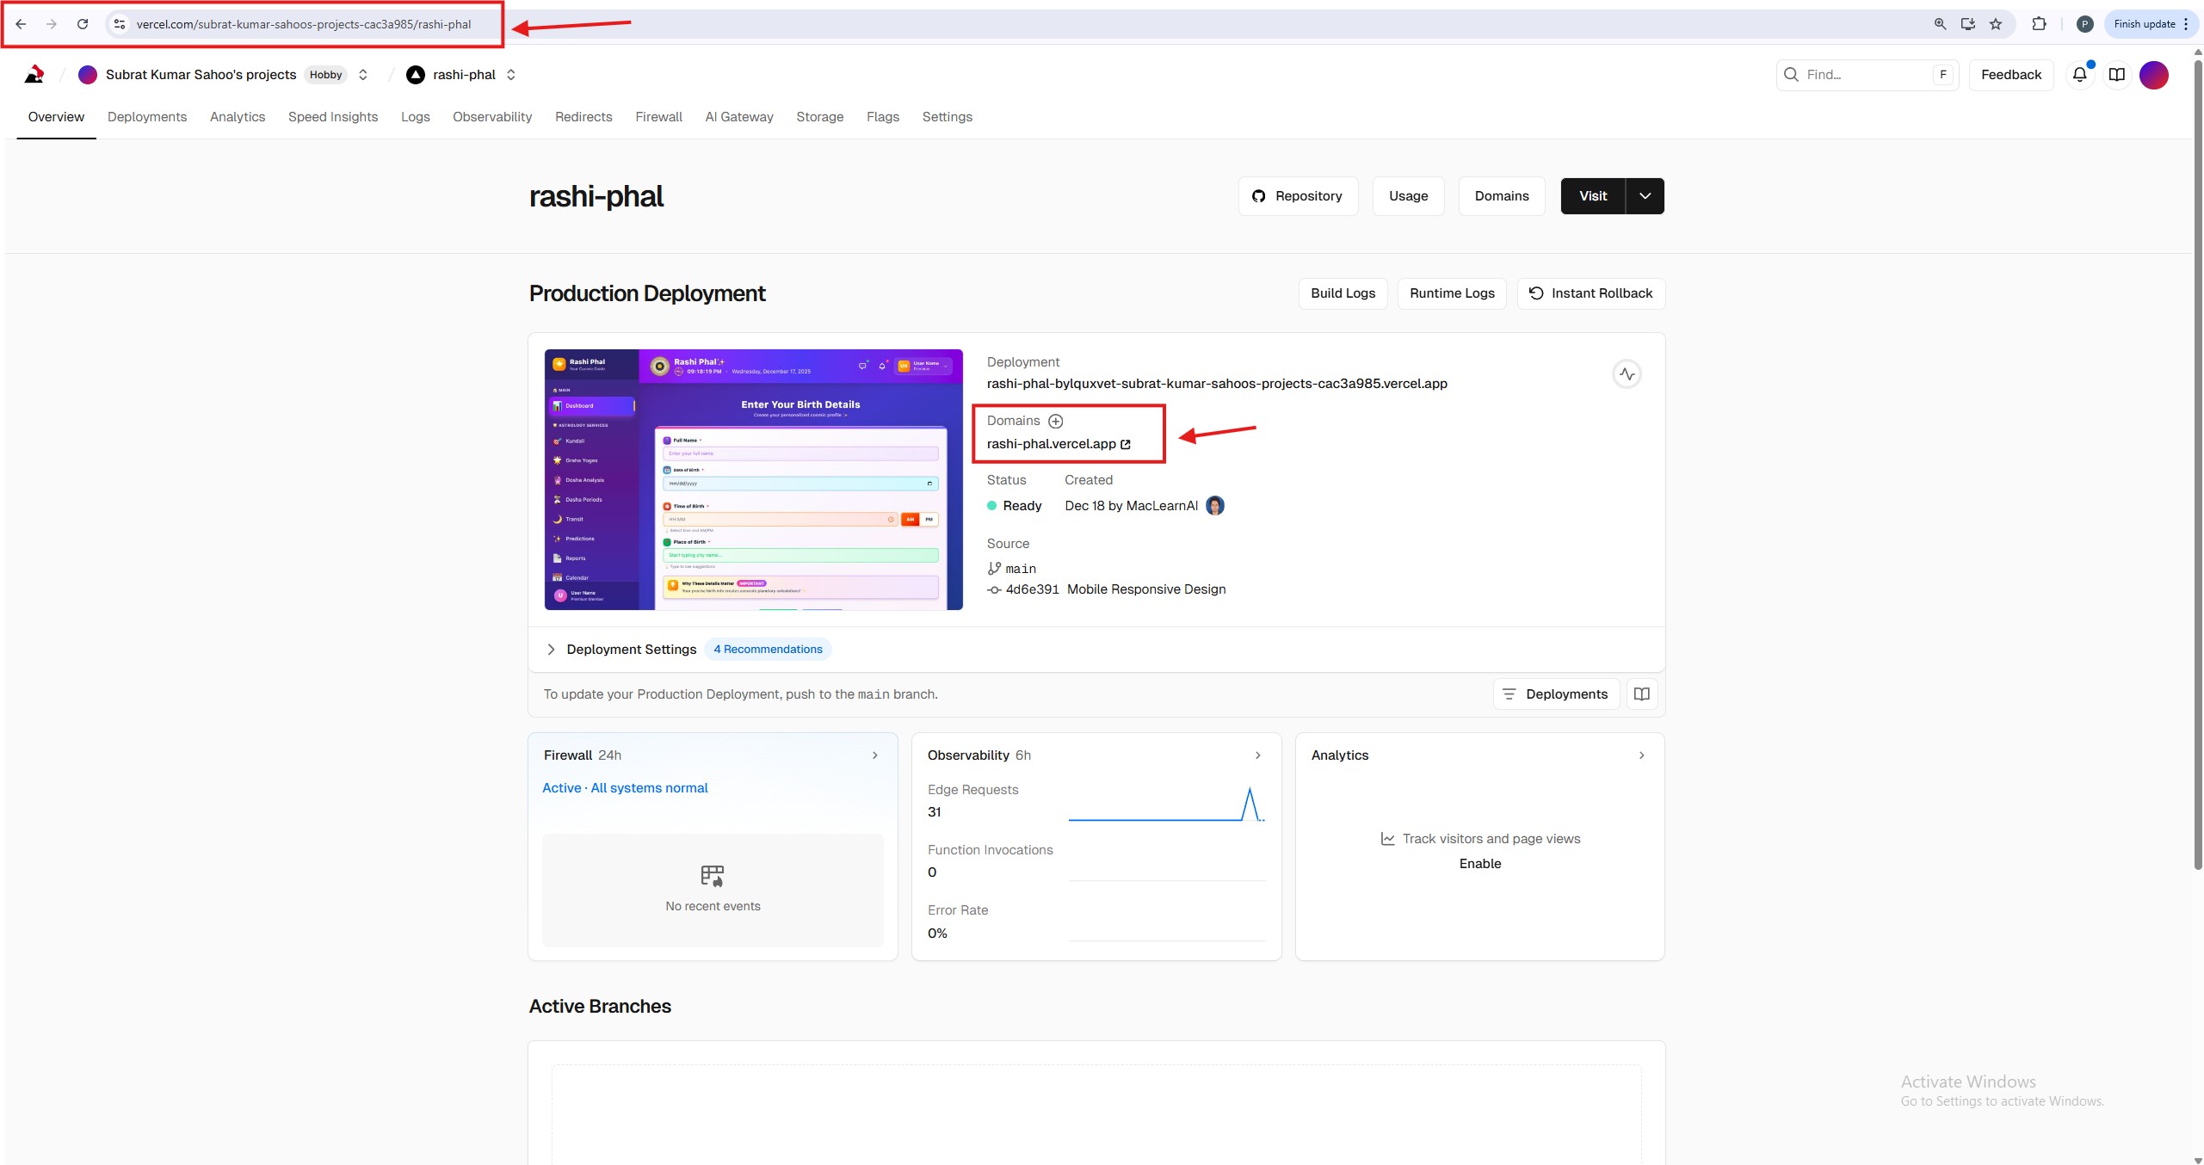Click book icon beside Deployments button
The image size is (2204, 1165).
point(1642,694)
